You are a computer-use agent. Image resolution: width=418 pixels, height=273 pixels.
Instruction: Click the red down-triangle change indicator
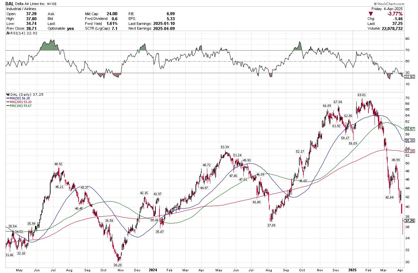371,14
